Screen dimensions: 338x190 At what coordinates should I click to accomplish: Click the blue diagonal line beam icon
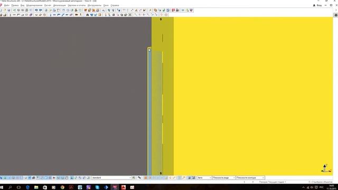point(63,15)
